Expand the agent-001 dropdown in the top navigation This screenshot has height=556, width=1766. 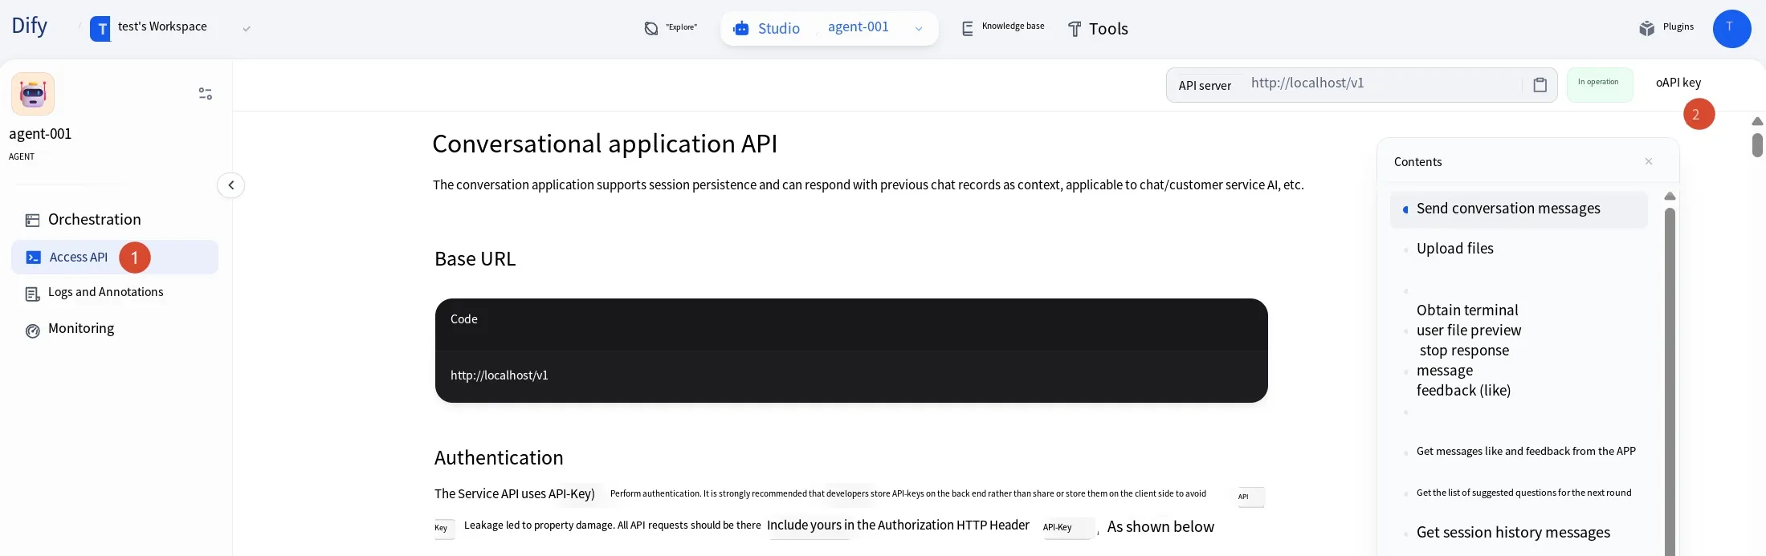(x=918, y=29)
